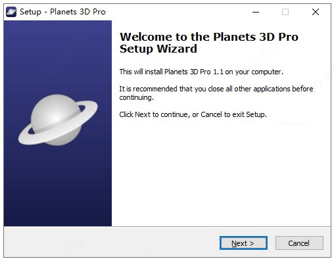Click the disabled maximize button
334x261 pixels.
pyautogui.click(x=285, y=12)
